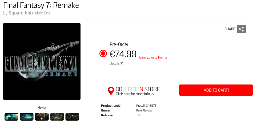Expand 'Click here for more info' chevron
This screenshot has width=253, height=123.
point(152,94)
